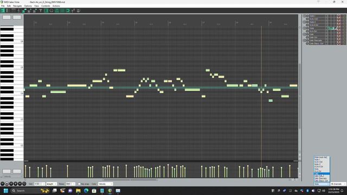Open the View menu
Screen dimensions: 347x195
[x=36, y=6]
